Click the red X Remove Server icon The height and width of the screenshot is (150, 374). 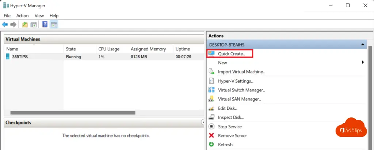pyautogui.click(x=211, y=136)
